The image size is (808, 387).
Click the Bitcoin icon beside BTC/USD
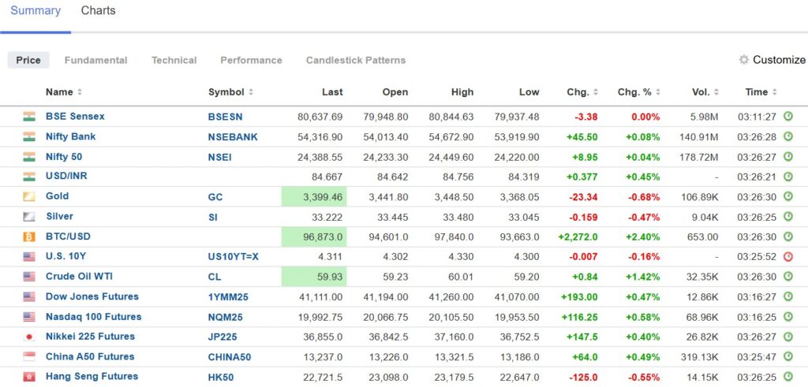[x=29, y=236]
